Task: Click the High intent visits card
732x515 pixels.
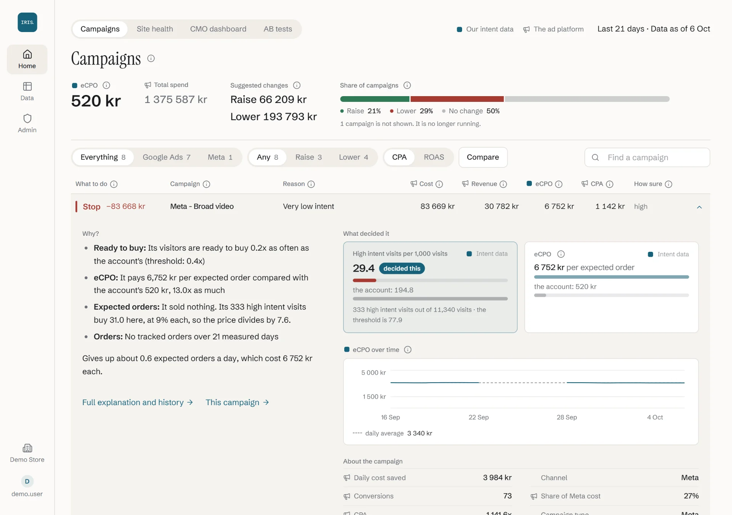Action: point(430,287)
